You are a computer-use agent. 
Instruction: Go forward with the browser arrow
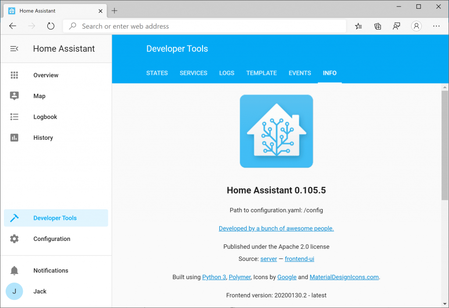pyautogui.click(x=32, y=26)
